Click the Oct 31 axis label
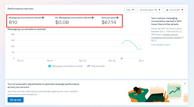Viewport: 194px width, 107px height. pyautogui.click(x=20, y=61)
